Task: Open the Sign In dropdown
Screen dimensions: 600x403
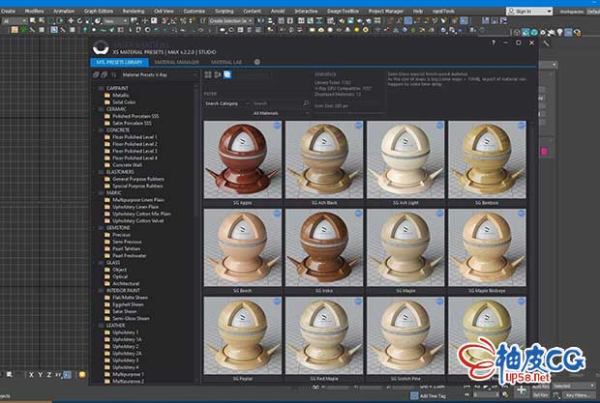Action: [529, 12]
